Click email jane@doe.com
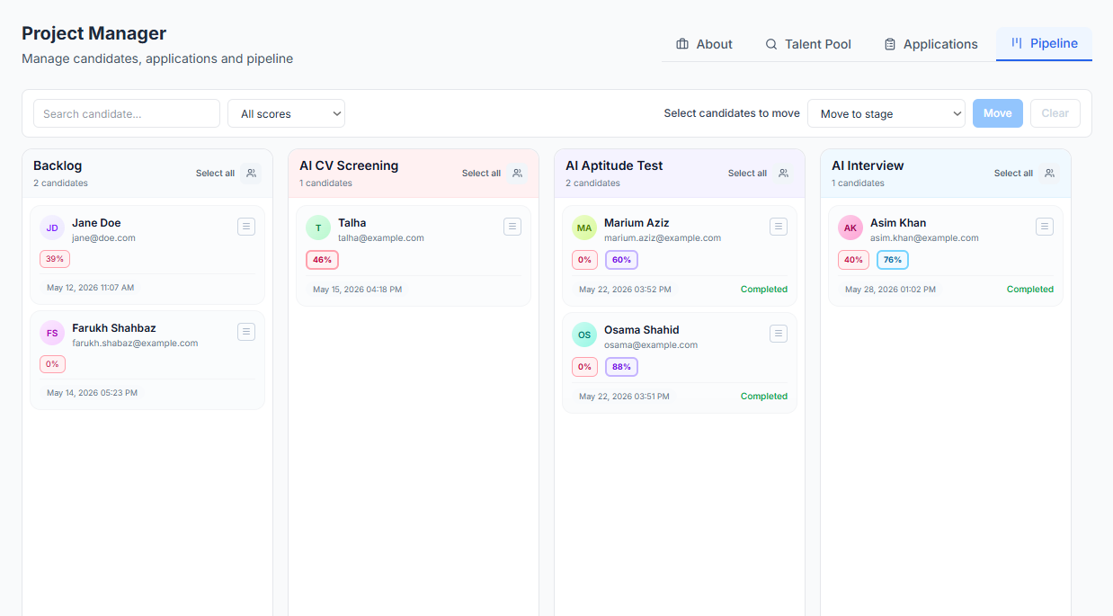 click(x=103, y=238)
